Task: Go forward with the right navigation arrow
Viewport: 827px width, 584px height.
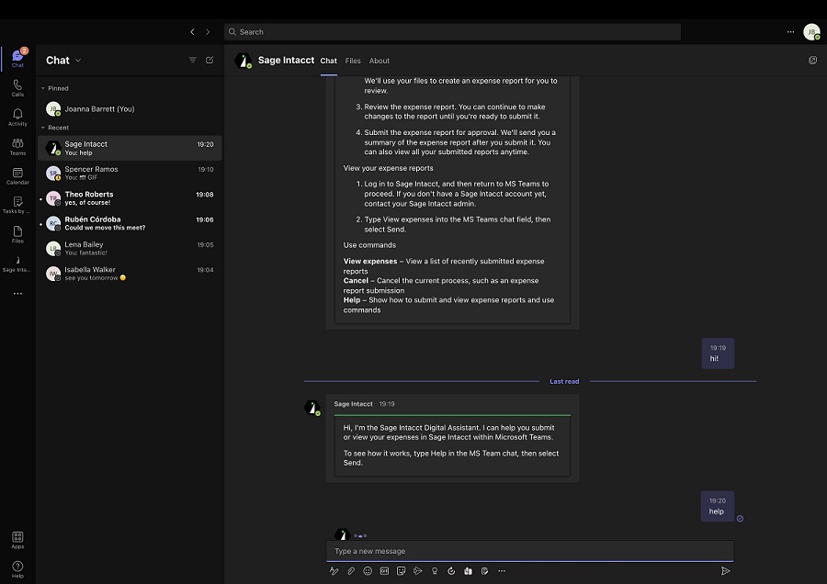Action: pyautogui.click(x=208, y=32)
